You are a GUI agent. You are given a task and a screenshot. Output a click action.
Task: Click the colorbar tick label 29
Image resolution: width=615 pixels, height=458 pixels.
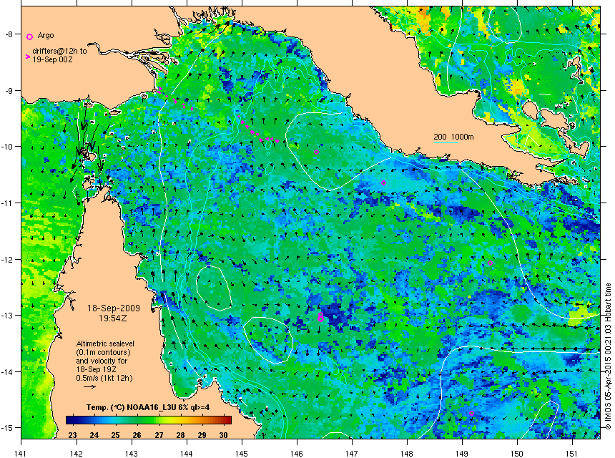click(x=202, y=435)
